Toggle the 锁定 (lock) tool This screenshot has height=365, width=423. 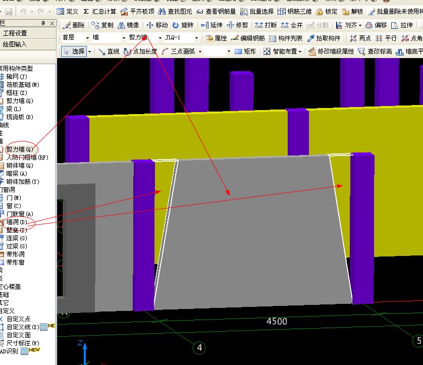327,11
